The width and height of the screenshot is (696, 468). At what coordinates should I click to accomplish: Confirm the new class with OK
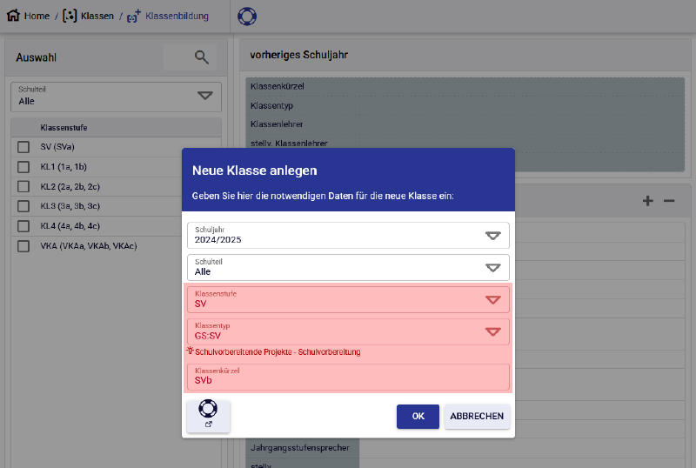point(418,417)
